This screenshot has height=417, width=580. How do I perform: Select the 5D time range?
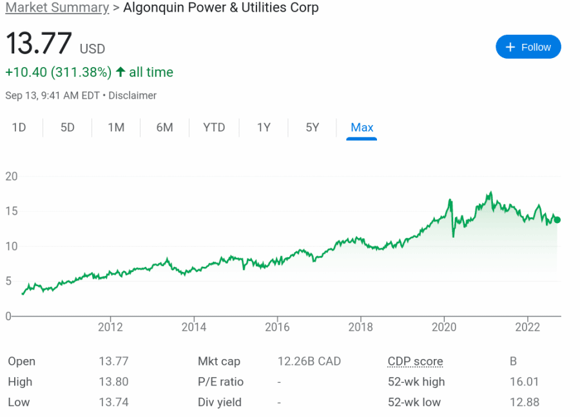(x=67, y=128)
